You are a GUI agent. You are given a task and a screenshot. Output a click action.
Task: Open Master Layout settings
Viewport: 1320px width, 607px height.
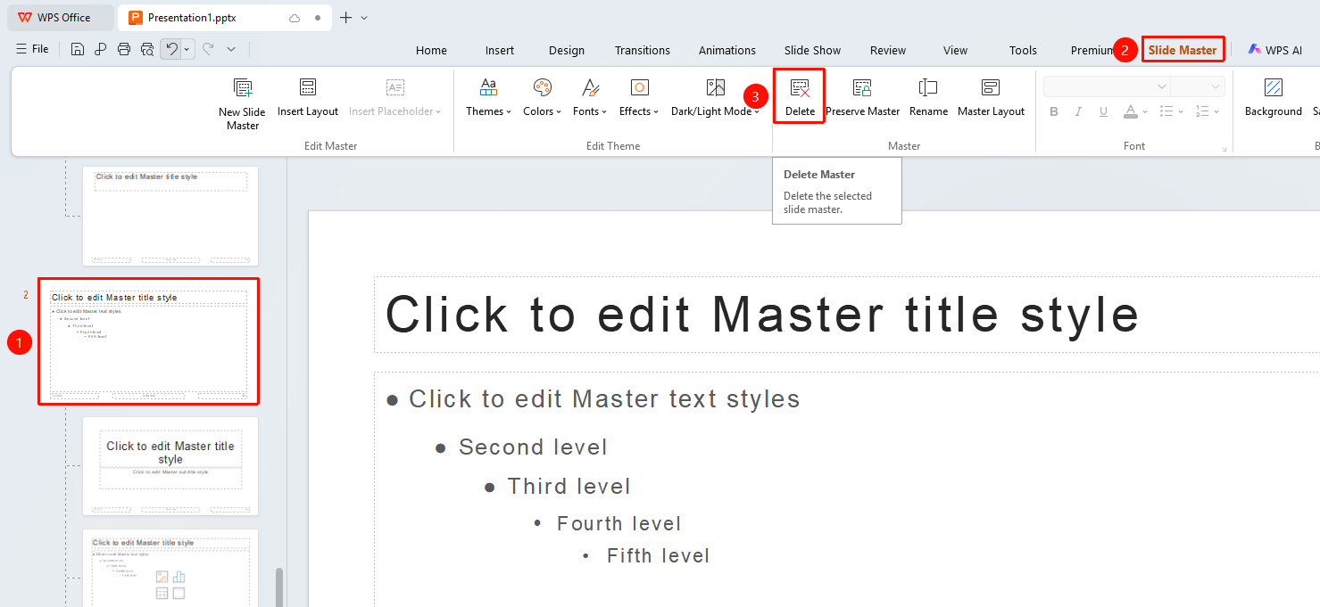pyautogui.click(x=991, y=98)
